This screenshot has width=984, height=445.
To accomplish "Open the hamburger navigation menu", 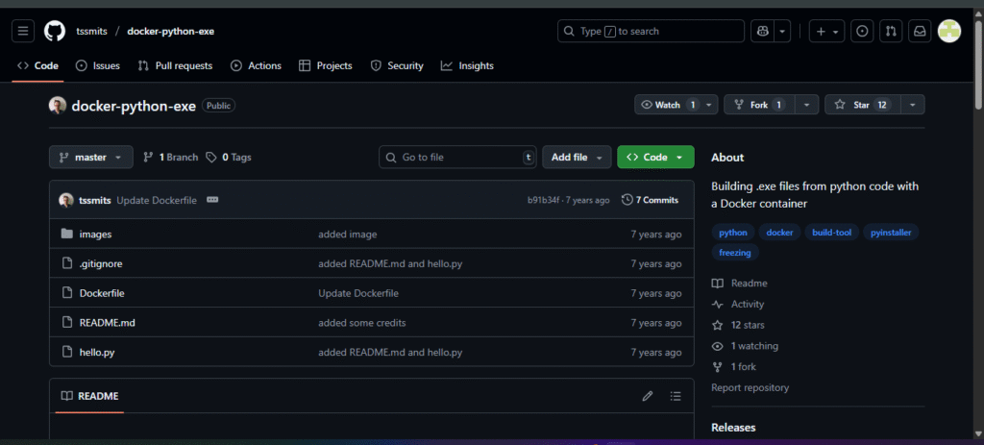I will (23, 31).
